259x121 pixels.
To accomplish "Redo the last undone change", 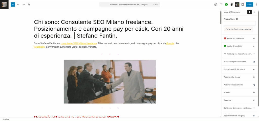I will [x=24, y=5].
